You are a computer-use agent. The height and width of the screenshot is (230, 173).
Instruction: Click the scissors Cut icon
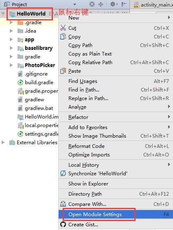(x=63, y=28)
